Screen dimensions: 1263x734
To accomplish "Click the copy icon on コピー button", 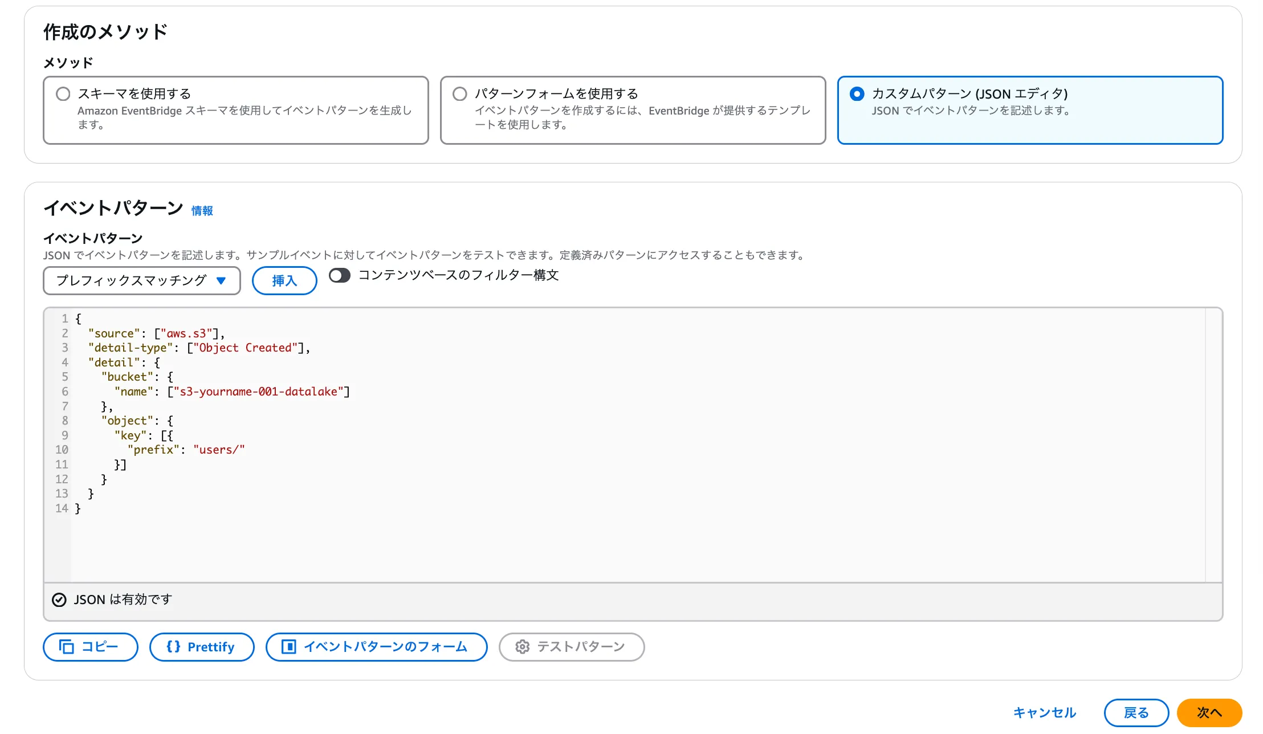I will point(67,647).
